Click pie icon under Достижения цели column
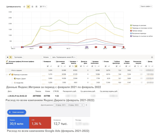158x133 pixels. pos(58,66)
